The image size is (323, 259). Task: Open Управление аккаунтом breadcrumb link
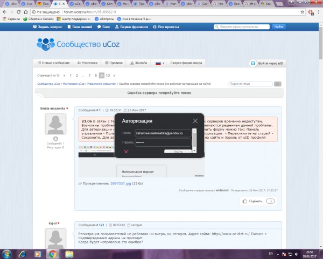pyautogui.click(x=102, y=84)
